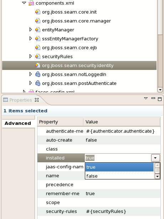Click the securityRules component icon

38,57
